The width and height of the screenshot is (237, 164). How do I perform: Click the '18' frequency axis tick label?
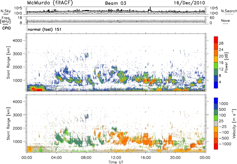pos(20,18)
